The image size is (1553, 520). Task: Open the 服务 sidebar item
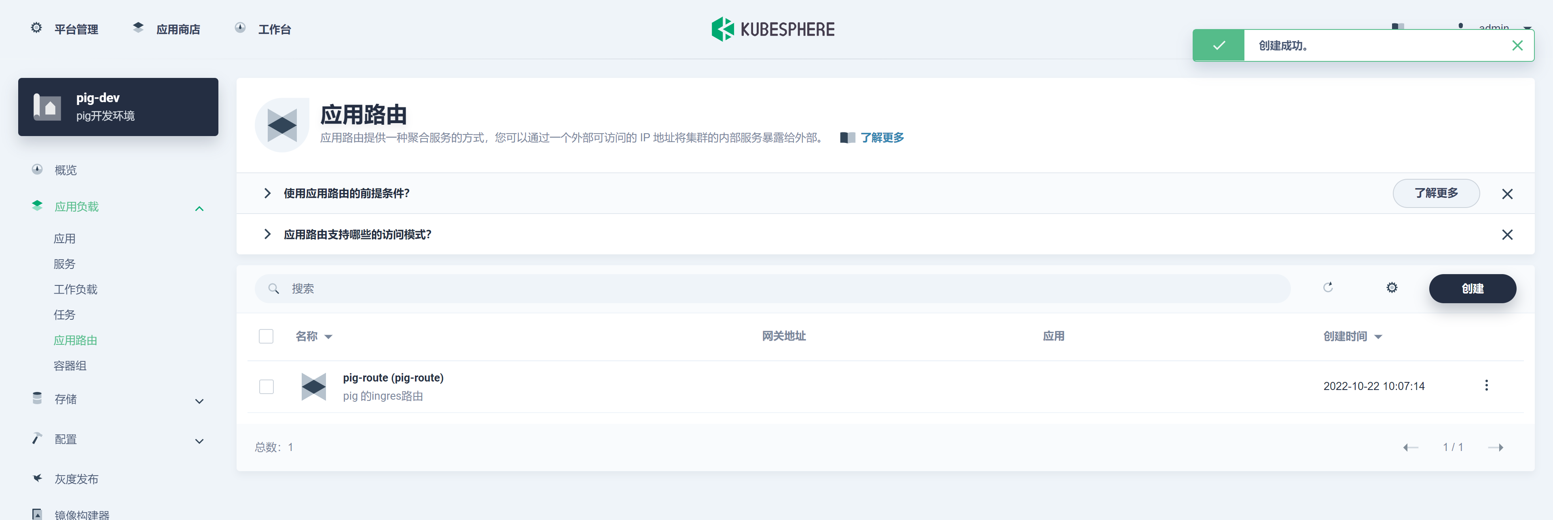coord(65,264)
